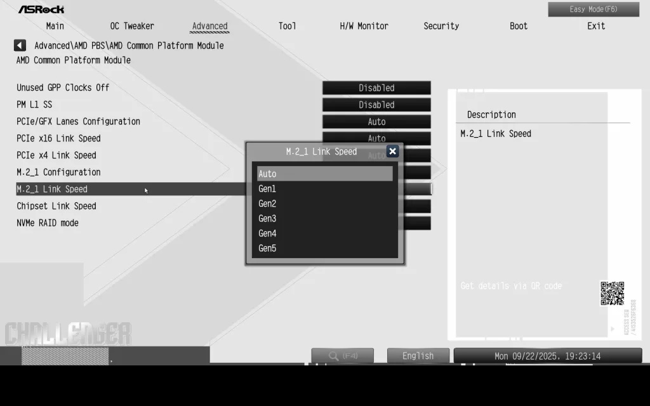Screen dimensions: 650x406
Task: Pick Gen4 from the popup list
Action: pyautogui.click(x=324, y=233)
